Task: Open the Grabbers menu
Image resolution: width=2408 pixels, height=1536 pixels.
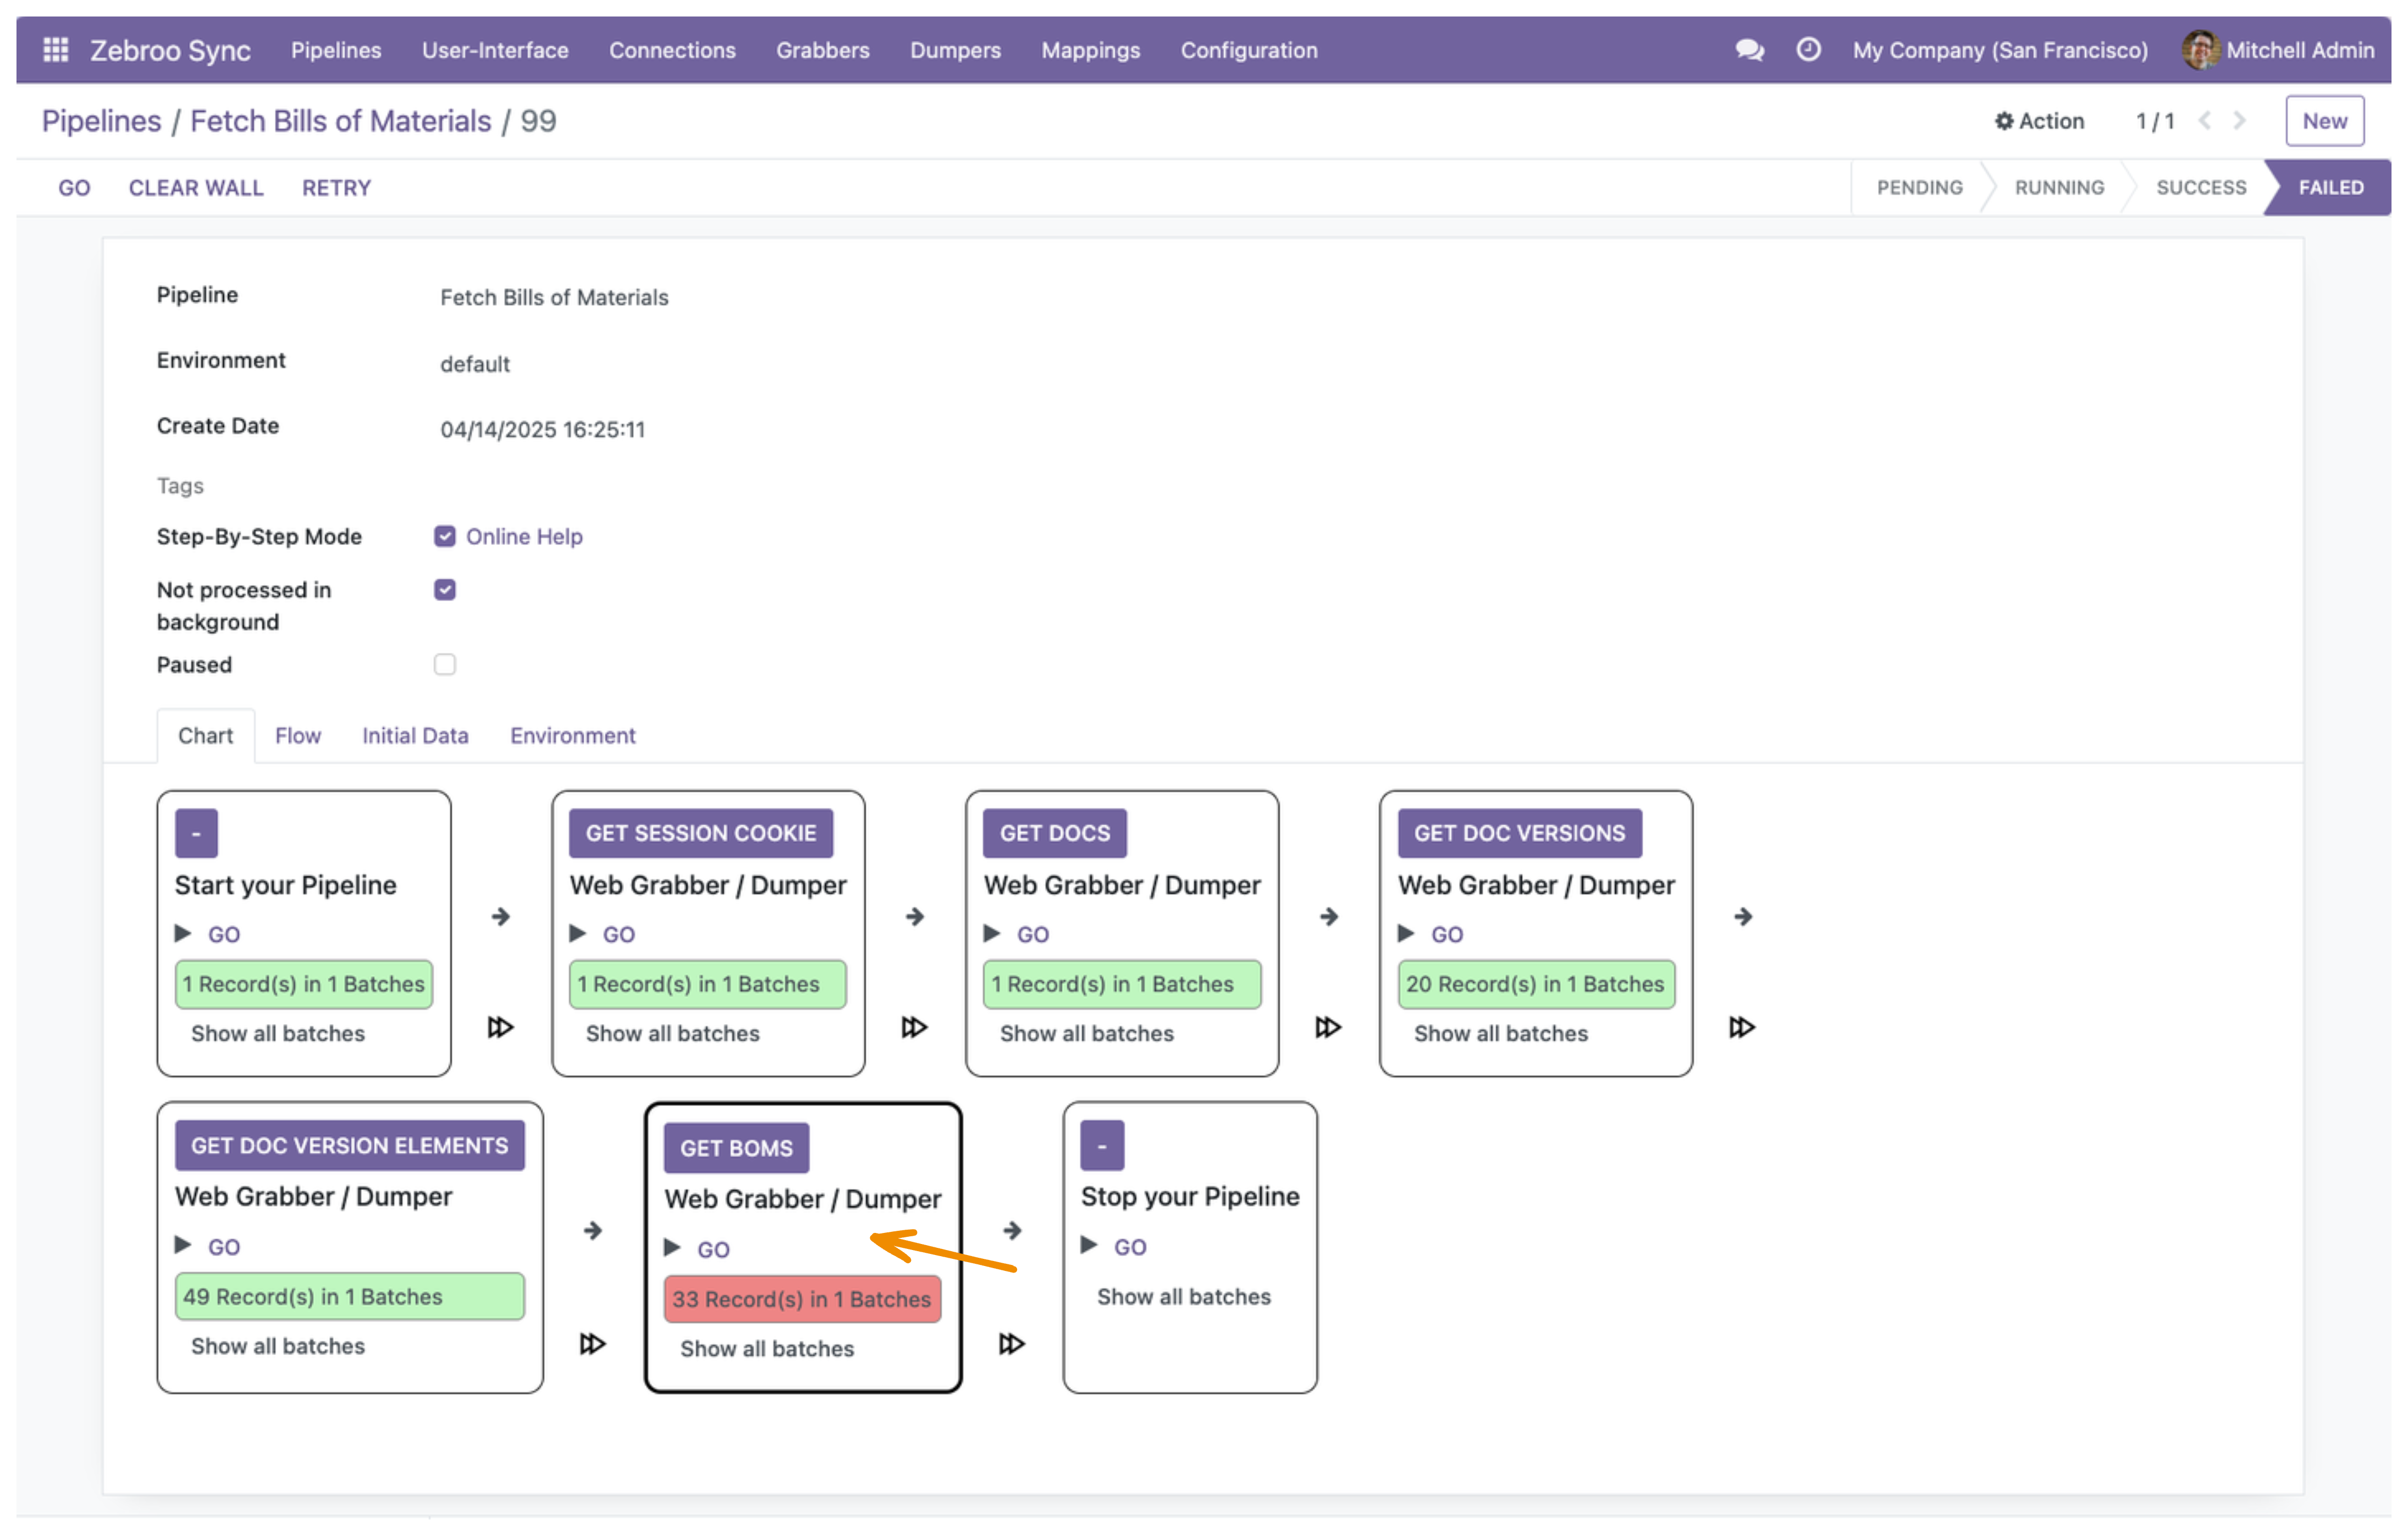Action: [823, 50]
